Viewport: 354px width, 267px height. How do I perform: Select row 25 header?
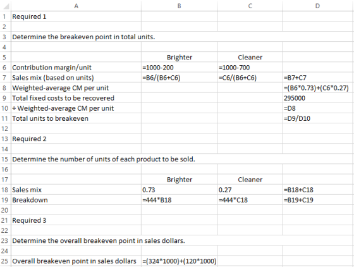(x=5, y=261)
